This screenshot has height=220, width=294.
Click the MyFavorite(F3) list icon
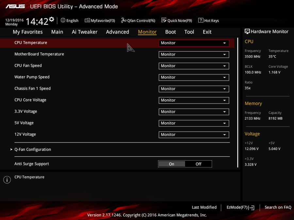pyautogui.click(x=87, y=20)
